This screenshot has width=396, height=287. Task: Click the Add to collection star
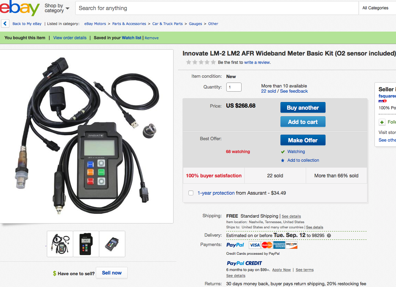(283, 160)
